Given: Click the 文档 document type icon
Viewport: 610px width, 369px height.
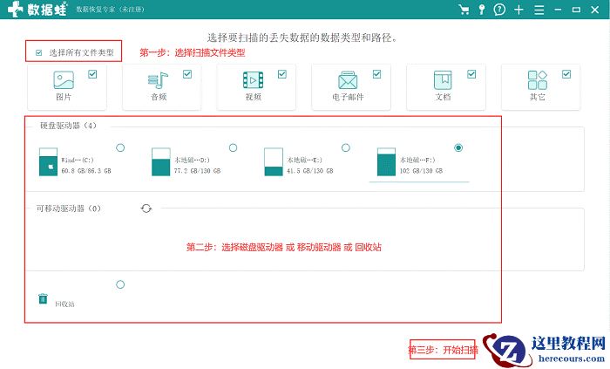Looking at the screenshot, I should tap(443, 80).
